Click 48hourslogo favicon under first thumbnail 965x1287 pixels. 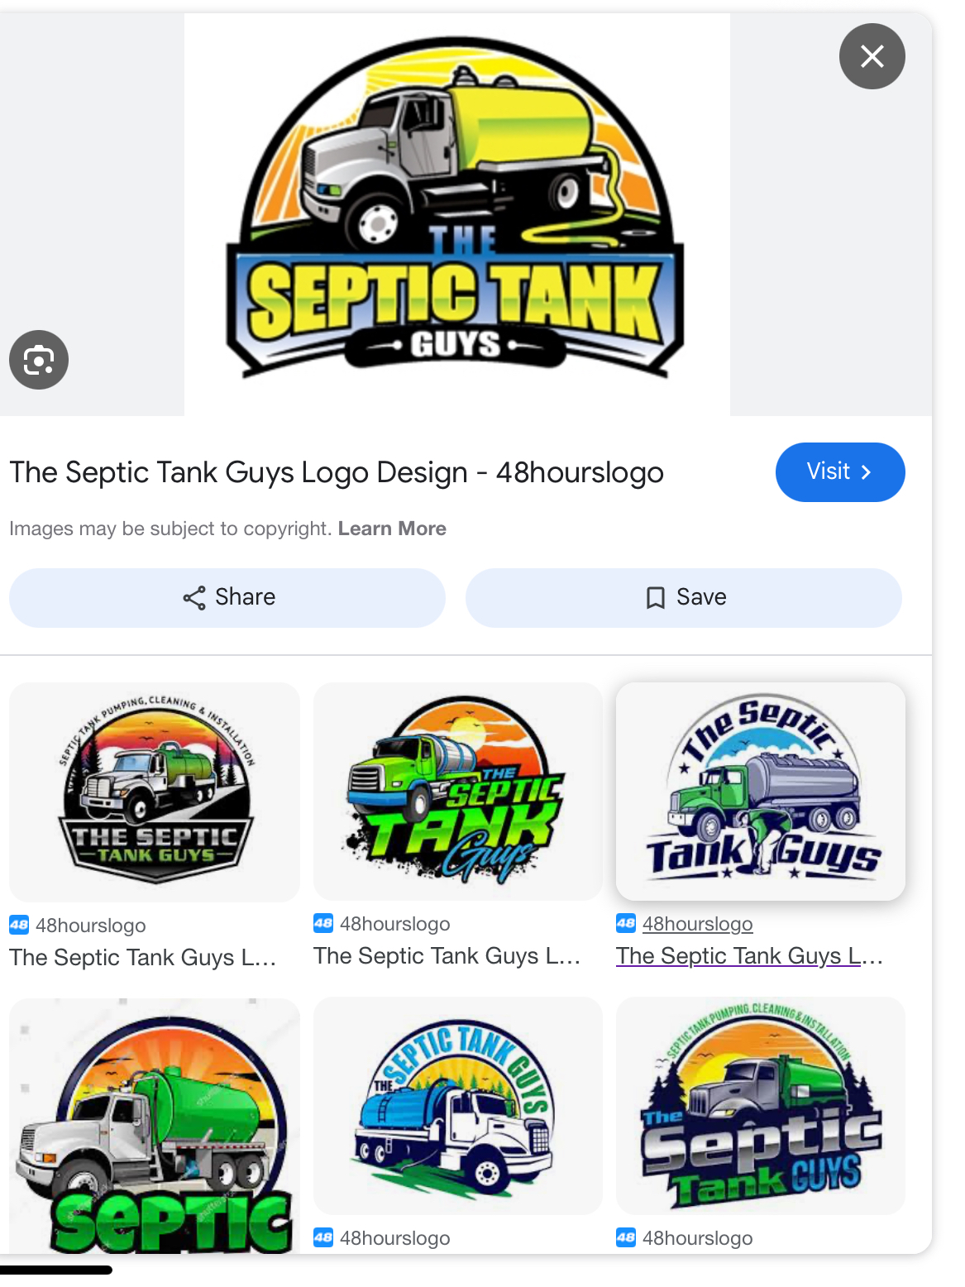click(19, 925)
